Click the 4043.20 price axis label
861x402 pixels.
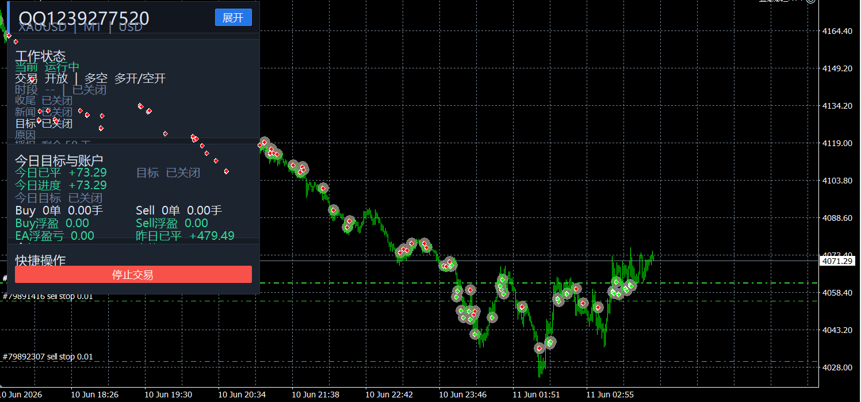click(838, 330)
